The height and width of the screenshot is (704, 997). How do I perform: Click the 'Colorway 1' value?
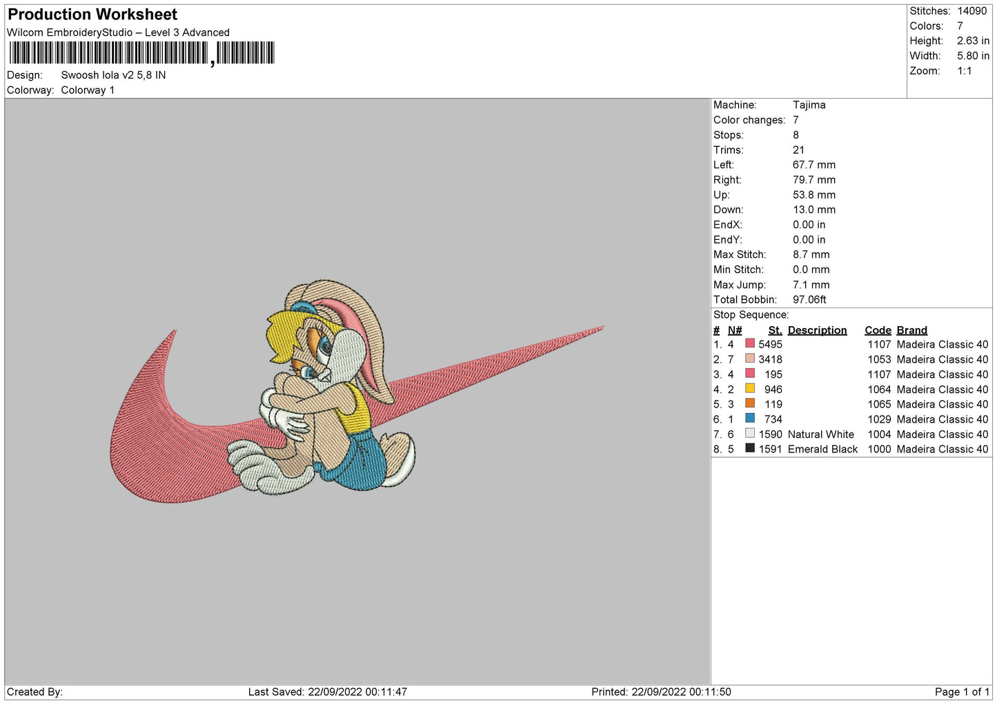click(x=88, y=90)
